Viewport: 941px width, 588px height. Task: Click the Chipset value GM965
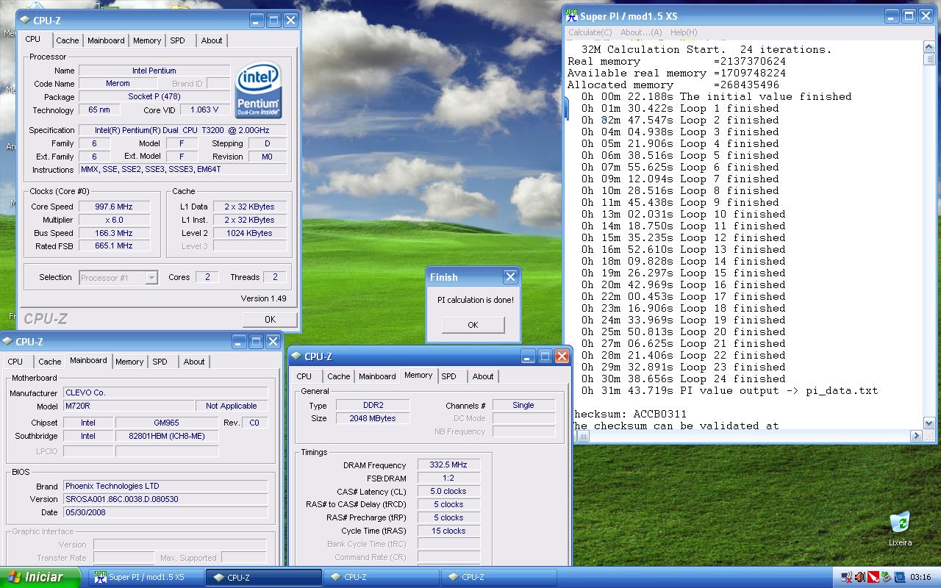167,423
